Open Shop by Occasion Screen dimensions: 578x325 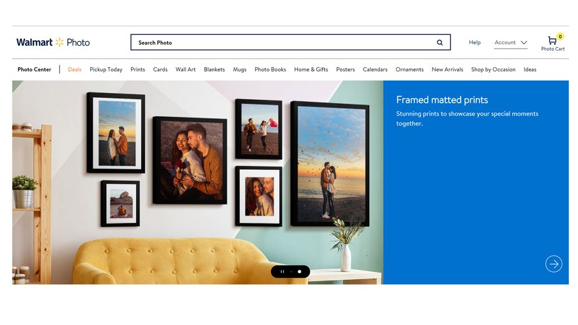tap(493, 69)
